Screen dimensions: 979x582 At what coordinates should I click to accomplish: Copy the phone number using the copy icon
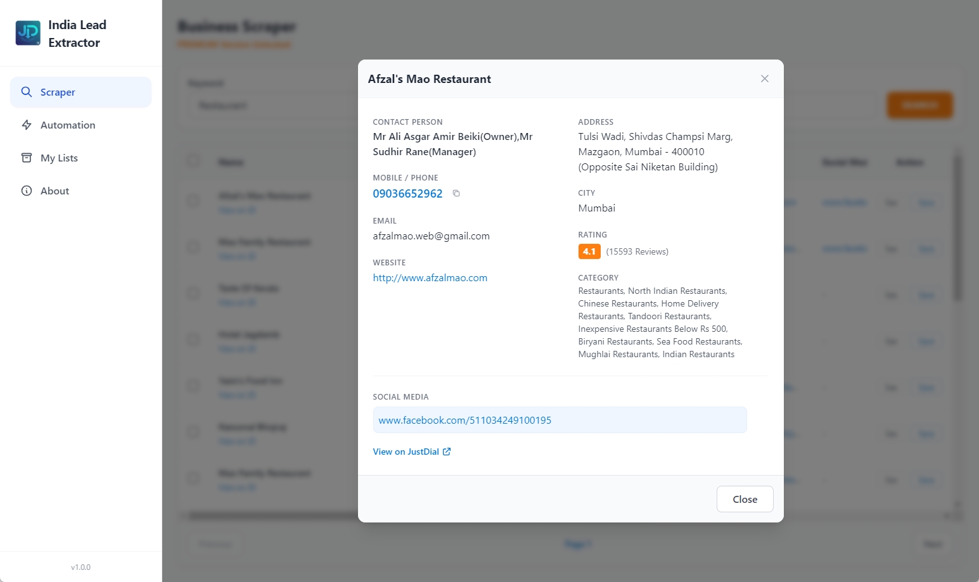pyautogui.click(x=456, y=193)
